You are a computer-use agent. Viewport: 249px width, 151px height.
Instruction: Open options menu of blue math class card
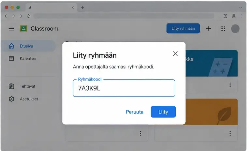pos(230,85)
